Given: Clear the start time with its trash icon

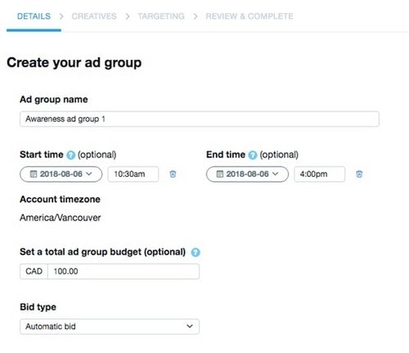Looking at the screenshot, I should [173, 174].
